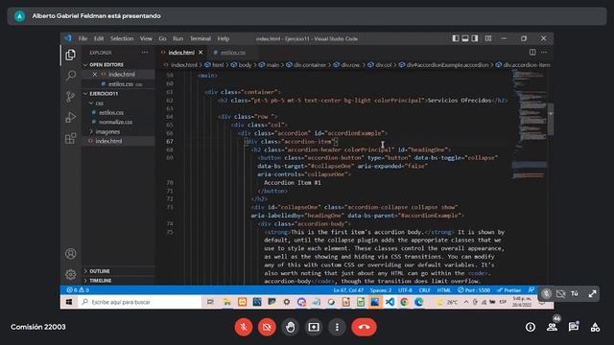Show the participants list
The width and height of the screenshot is (614, 345).
(553, 327)
